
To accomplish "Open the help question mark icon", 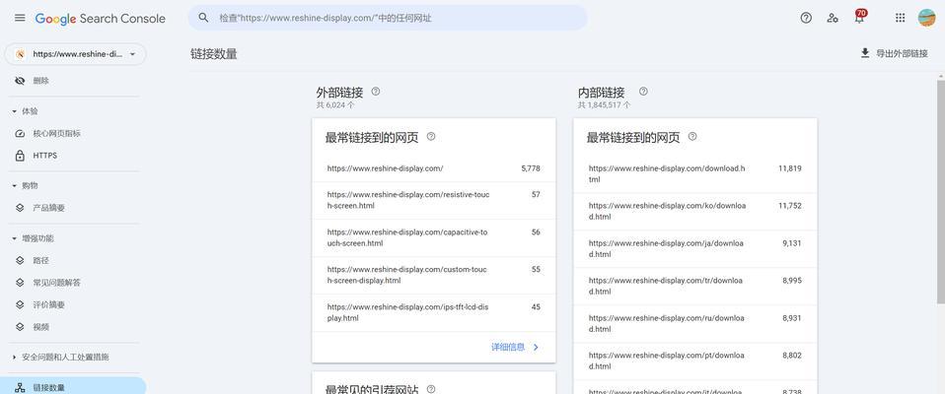I will click(x=806, y=18).
